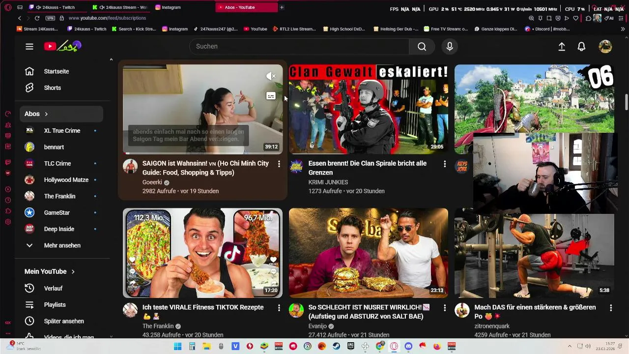Open Discord bookmark in bookmarks bar

pyautogui.click(x=547, y=29)
